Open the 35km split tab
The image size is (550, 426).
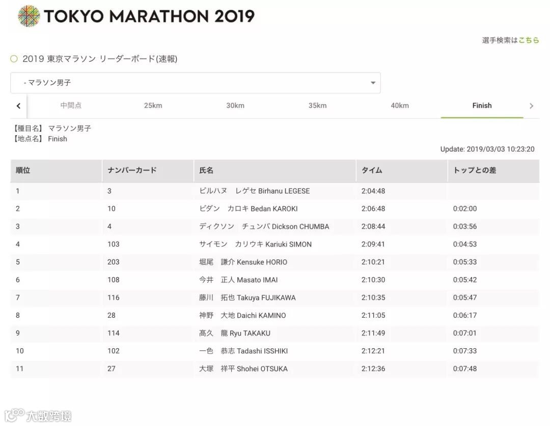point(317,106)
